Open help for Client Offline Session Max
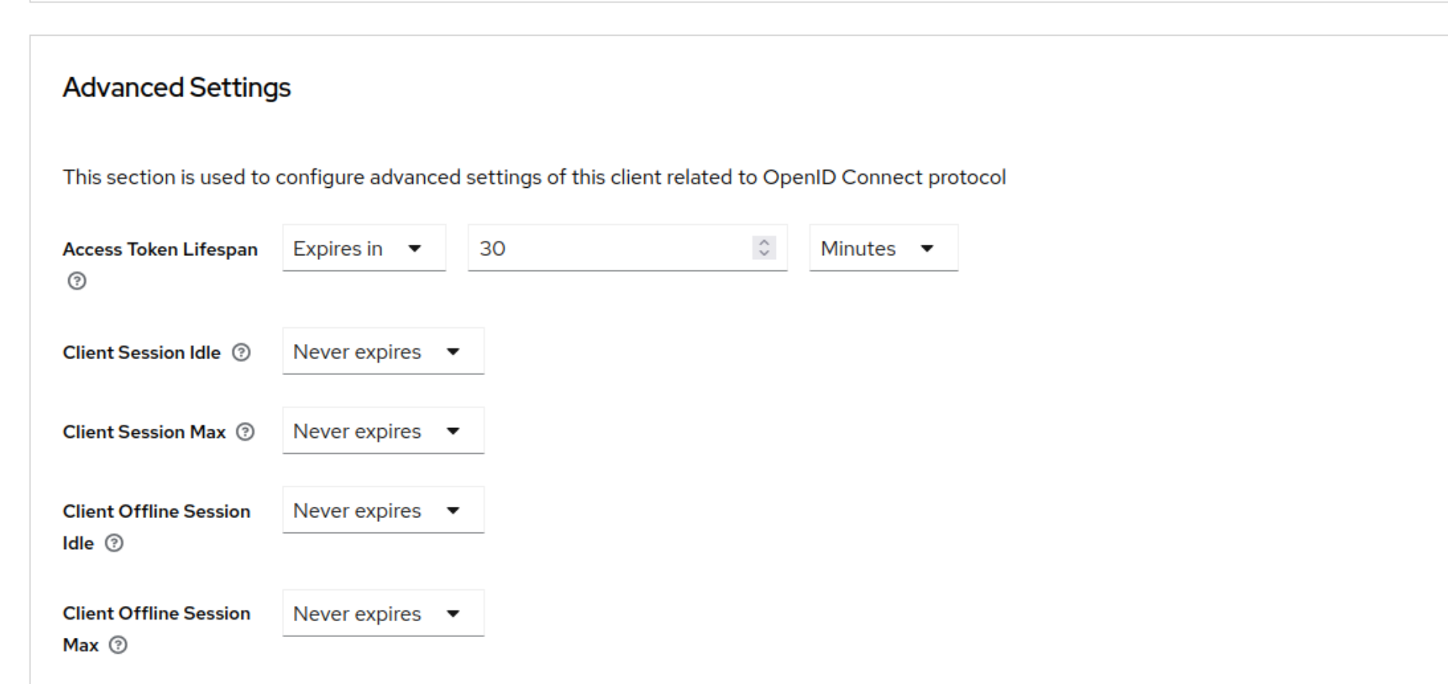This screenshot has width=1448, height=684. 118,645
